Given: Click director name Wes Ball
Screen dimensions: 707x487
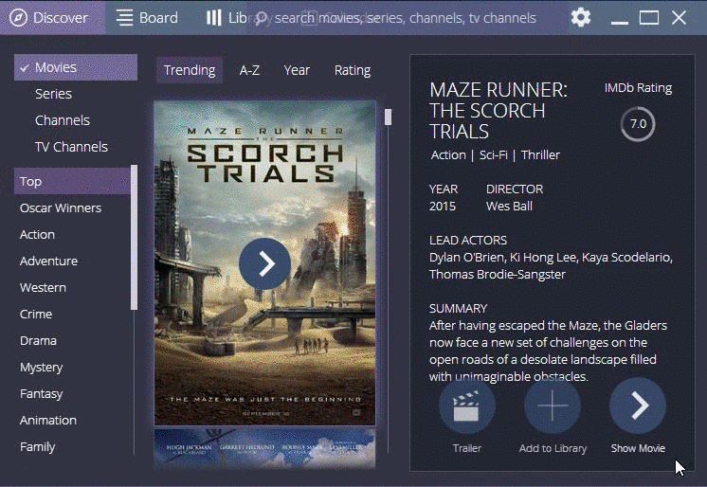Looking at the screenshot, I should tap(509, 207).
